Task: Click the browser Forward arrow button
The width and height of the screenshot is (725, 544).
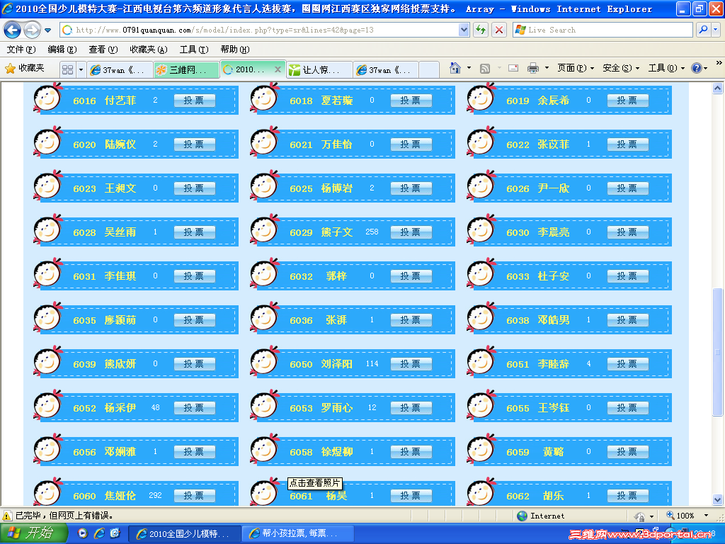Action: [32, 30]
